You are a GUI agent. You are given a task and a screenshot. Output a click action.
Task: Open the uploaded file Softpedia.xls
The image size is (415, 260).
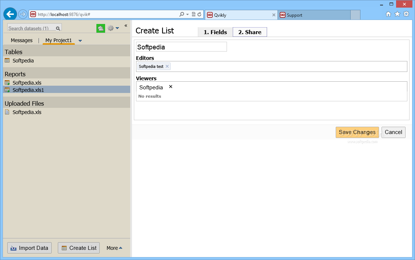coord(27,112)
